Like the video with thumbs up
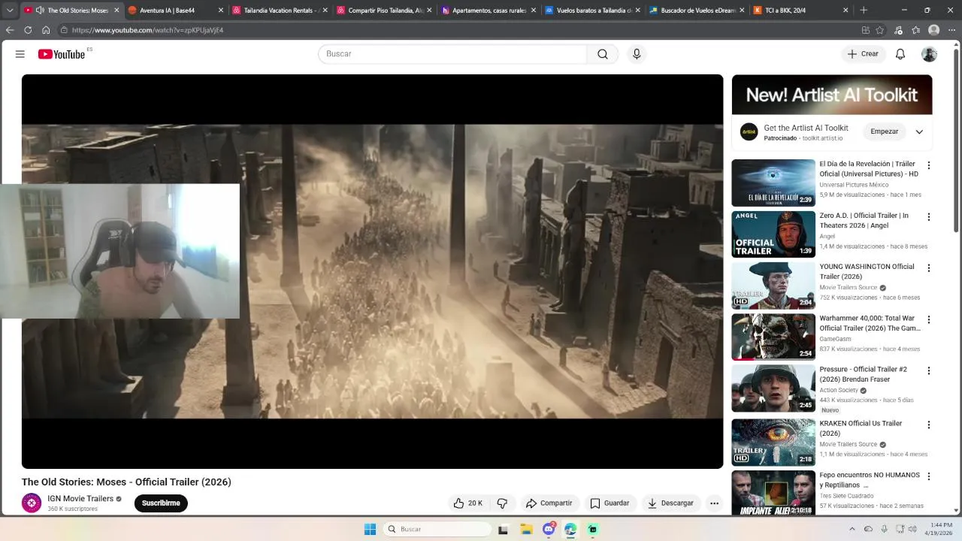 pyautogui.click(x=467, y=503)
